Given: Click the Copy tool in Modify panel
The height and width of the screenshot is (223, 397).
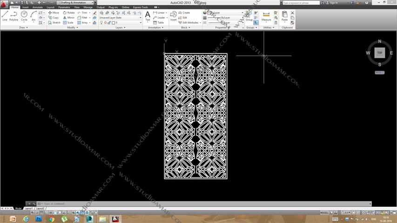Looking at the screenshot, I should point(54,18).
